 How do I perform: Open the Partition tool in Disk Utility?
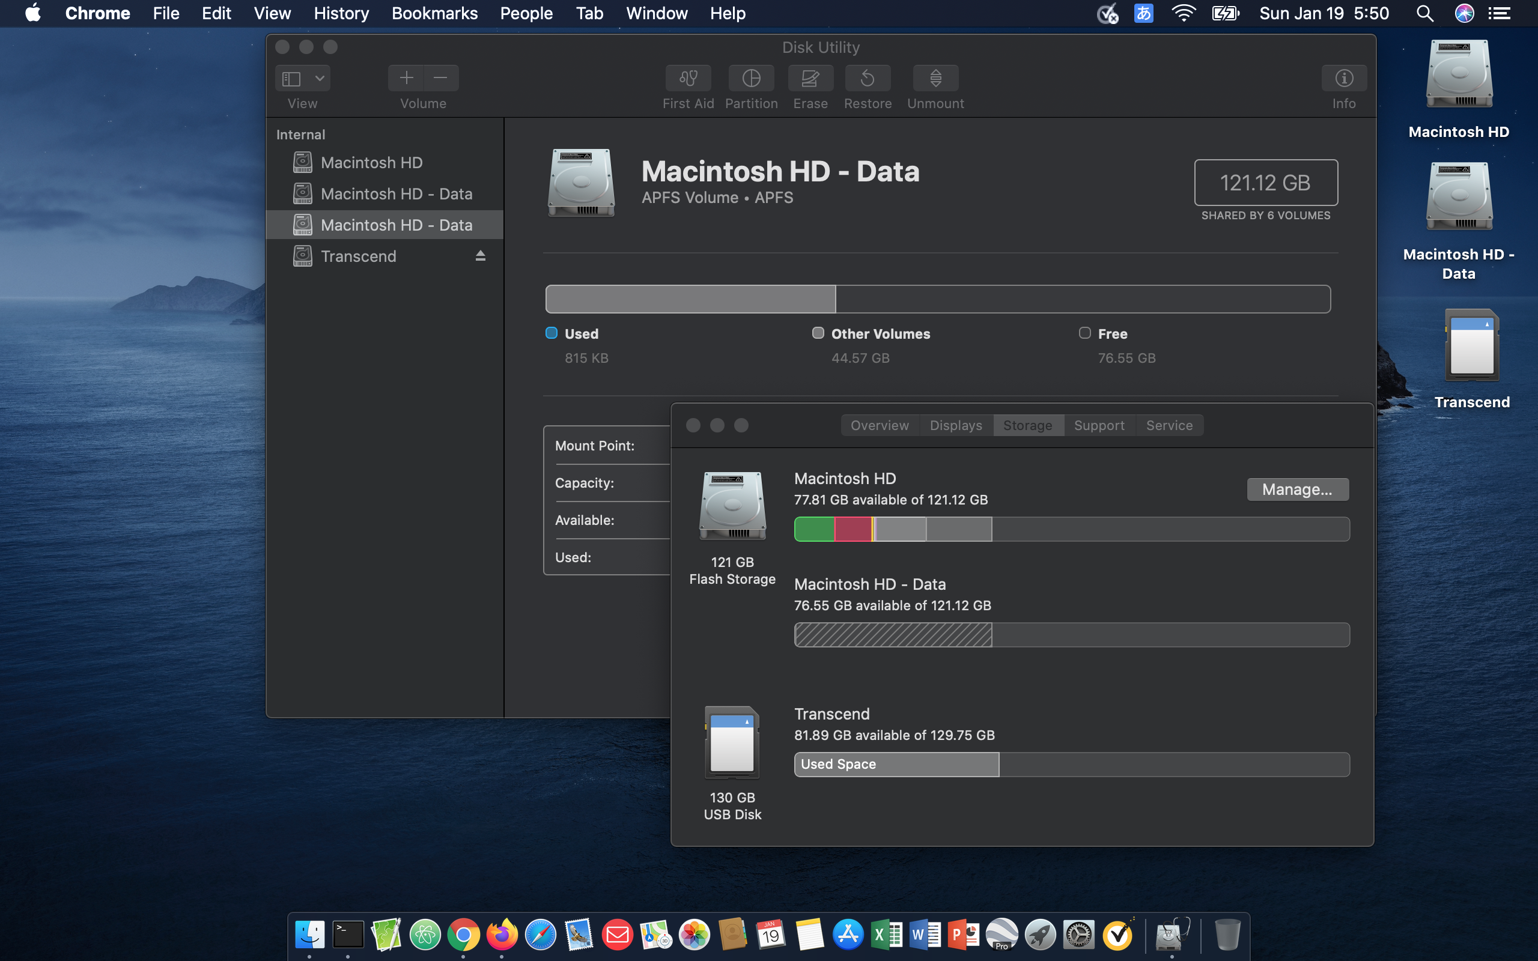tap(751, 78)
